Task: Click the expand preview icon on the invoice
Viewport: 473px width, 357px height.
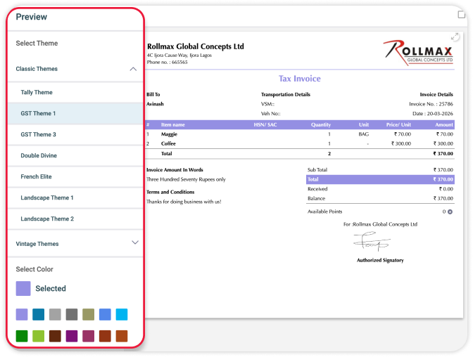Action: pyautogui.click(x=455, y=37)
